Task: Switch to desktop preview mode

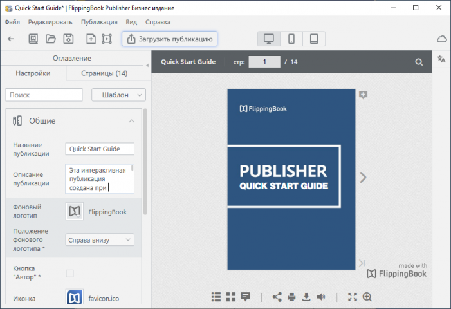Action: [x=269, y=39]
